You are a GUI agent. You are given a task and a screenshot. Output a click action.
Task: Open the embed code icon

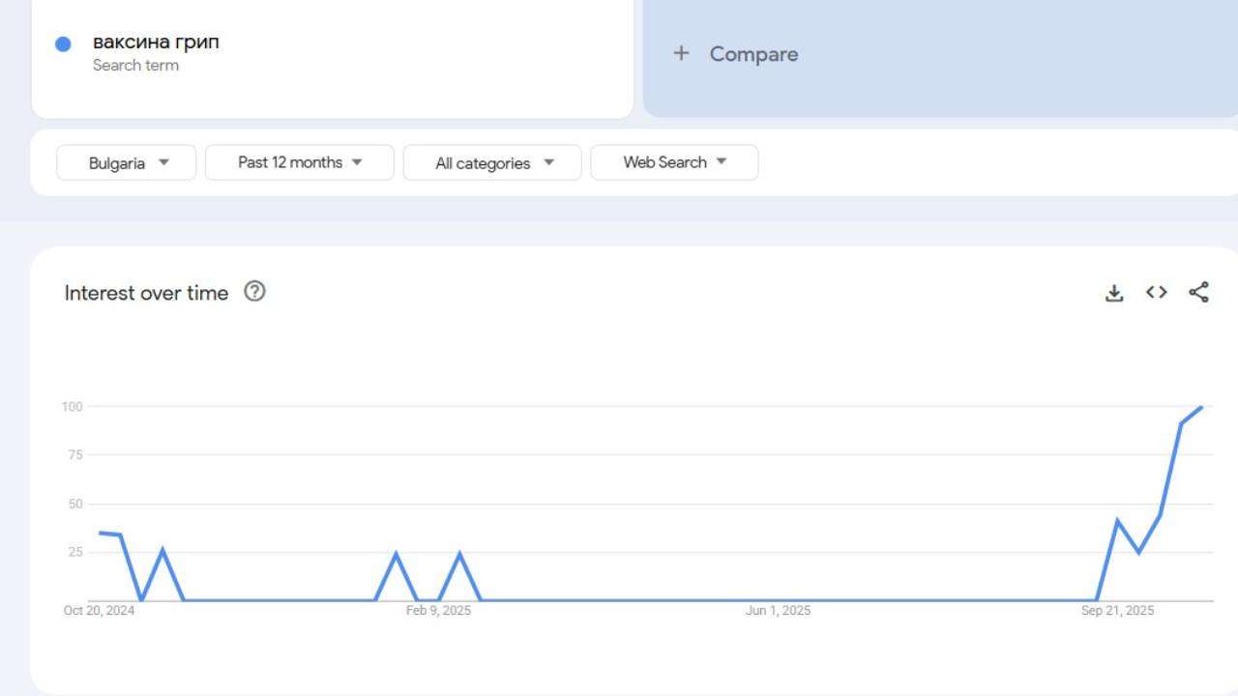pos(1157,292)
